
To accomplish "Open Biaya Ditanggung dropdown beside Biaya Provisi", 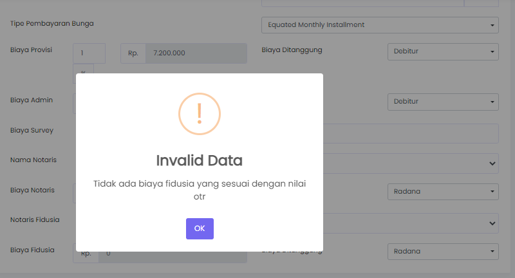I will point(443,52).
